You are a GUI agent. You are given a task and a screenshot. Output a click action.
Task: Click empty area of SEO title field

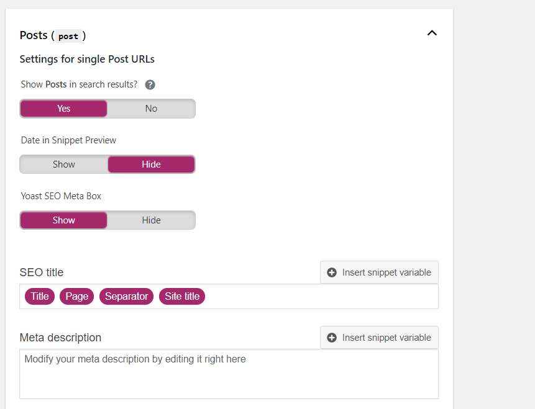321,297
